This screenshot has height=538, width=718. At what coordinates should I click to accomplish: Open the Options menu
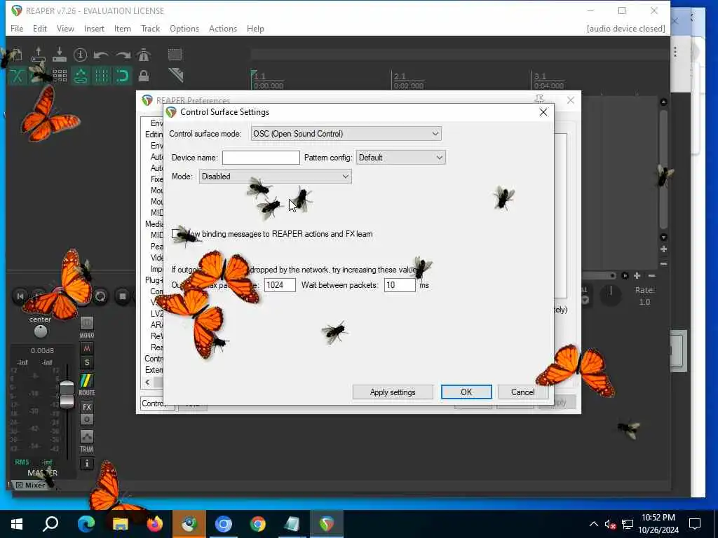(184, 28)
